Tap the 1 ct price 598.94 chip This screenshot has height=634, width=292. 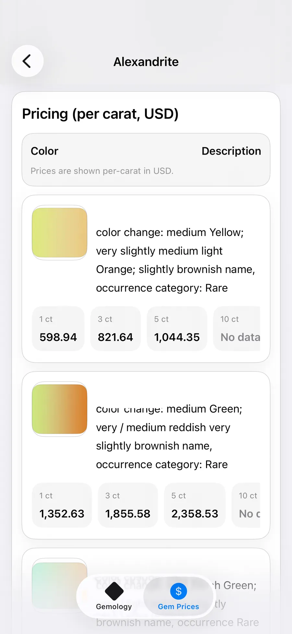coord(58,328)
